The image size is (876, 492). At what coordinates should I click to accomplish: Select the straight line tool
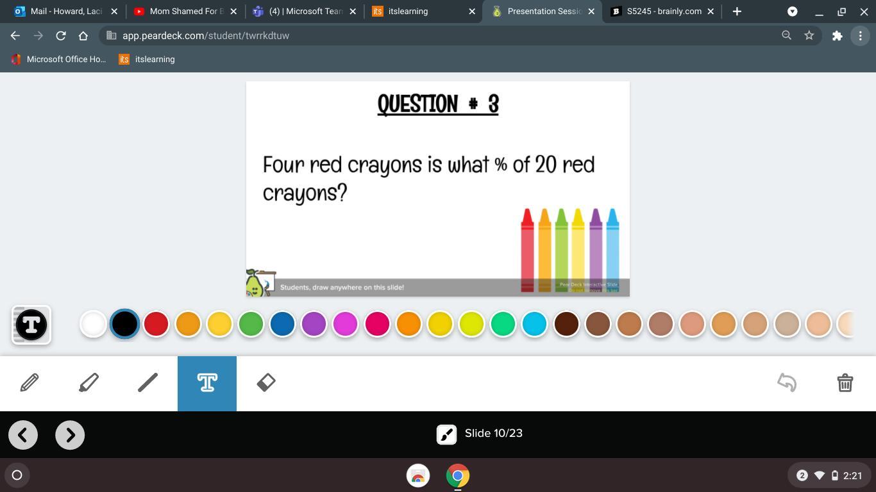[147, 383]
